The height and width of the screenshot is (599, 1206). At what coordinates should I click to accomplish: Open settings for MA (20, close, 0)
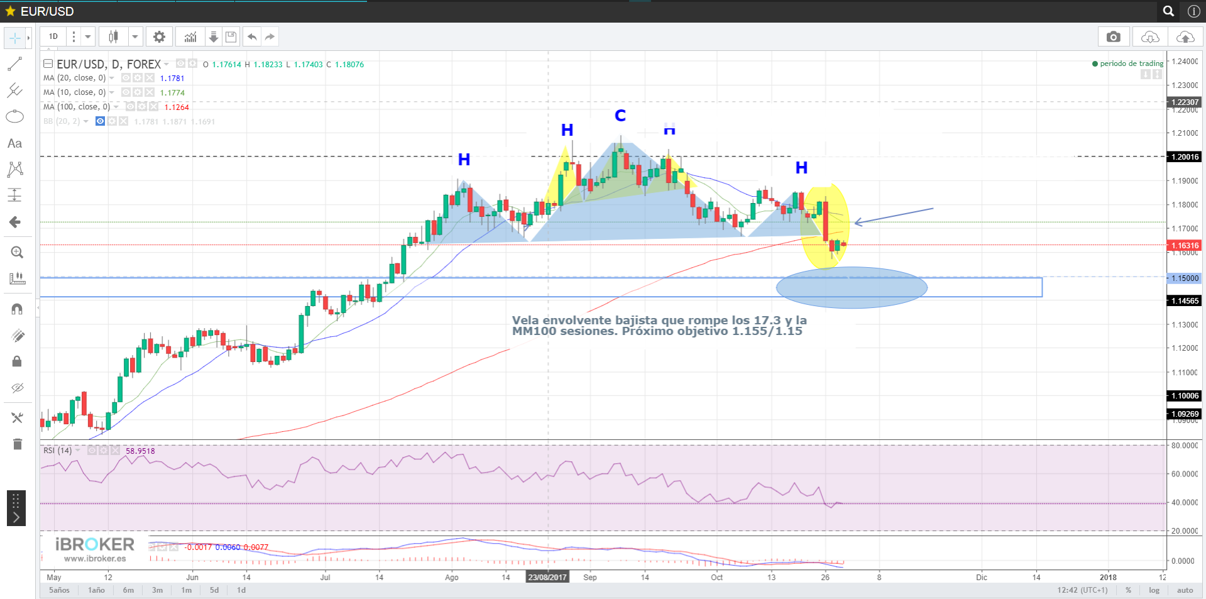click(138, 78)
